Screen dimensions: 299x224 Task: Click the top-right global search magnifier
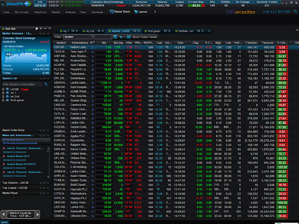pos(295,12)
